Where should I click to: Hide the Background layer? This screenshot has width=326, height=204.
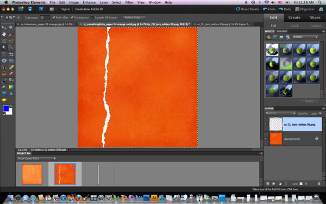(x=266, y=138)
